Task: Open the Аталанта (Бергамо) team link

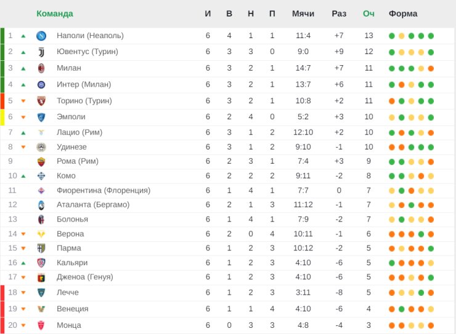Action: [93, 205]
